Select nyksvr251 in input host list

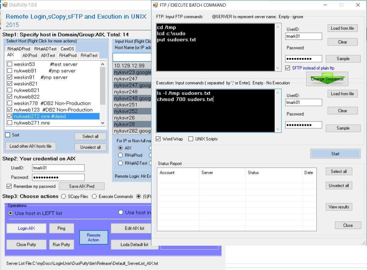point(132,105)
